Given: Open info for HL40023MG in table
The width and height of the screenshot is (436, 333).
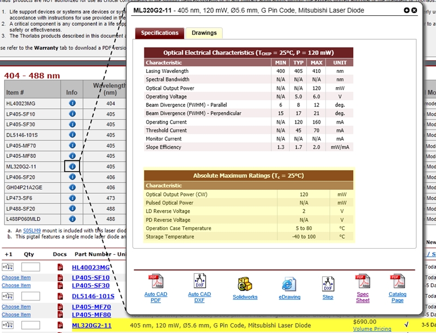Looking at the screenshot, I should 72,103.
